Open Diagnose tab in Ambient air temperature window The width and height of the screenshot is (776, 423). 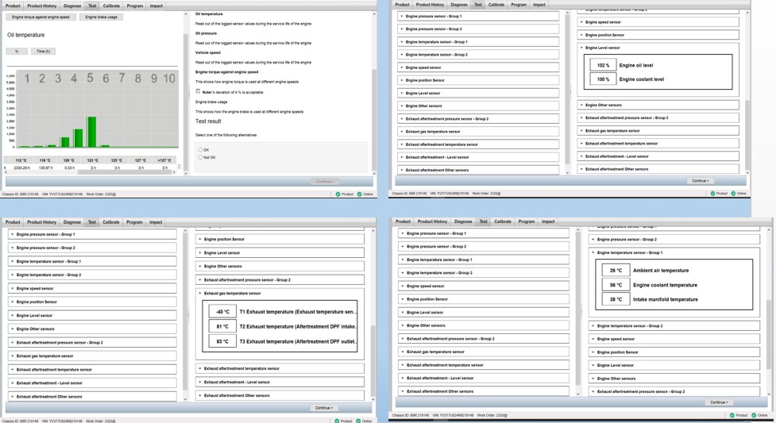pos(463,221)
